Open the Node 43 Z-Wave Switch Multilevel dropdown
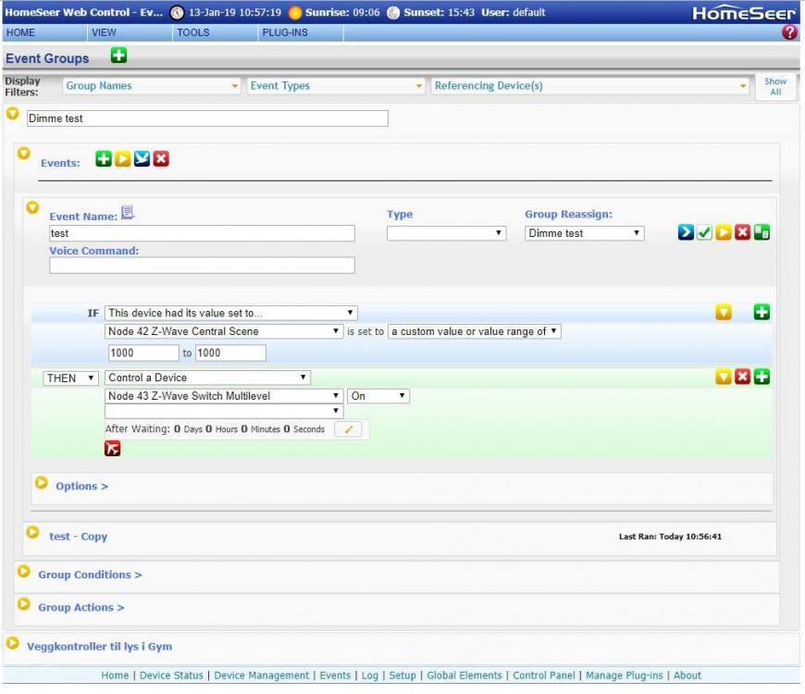Viewport: 805px width, 694px height. (x=224, y=396)
